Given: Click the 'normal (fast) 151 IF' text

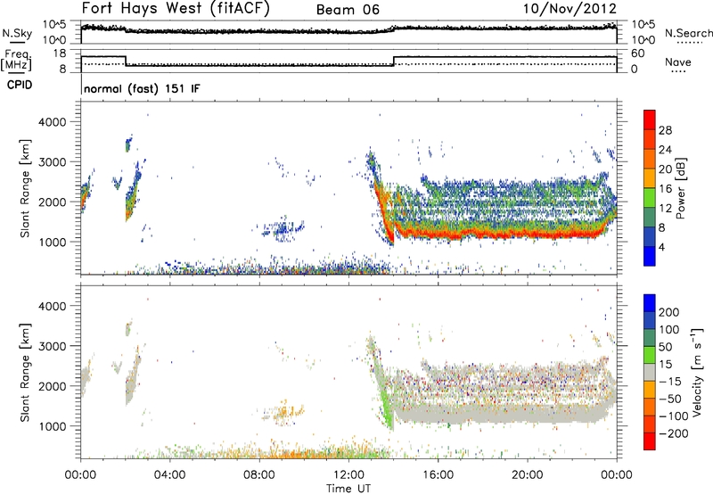Looking at the screenshot, I should (x=142, y=88).
